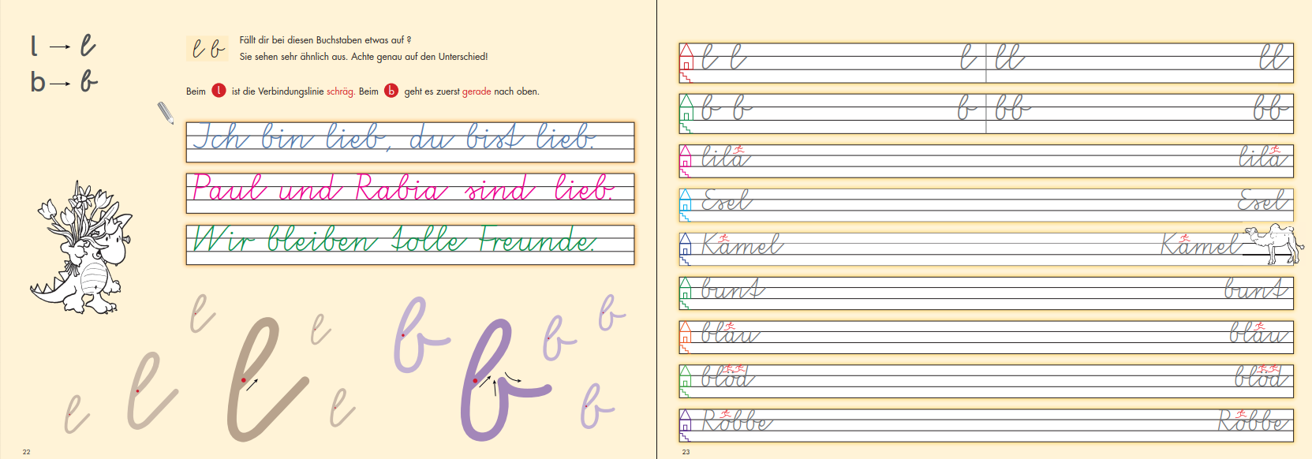
Task: Click the orange box showing cursive l b
Action: [207, 49]
